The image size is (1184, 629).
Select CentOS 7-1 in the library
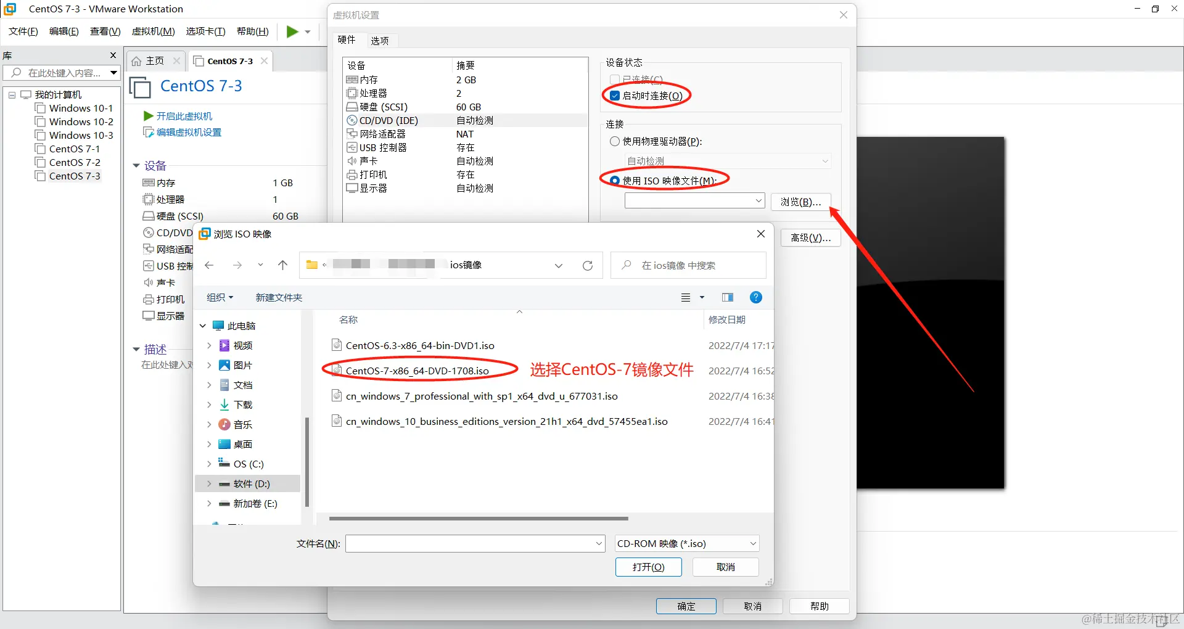pyautogui.click(x=74, y=149)
